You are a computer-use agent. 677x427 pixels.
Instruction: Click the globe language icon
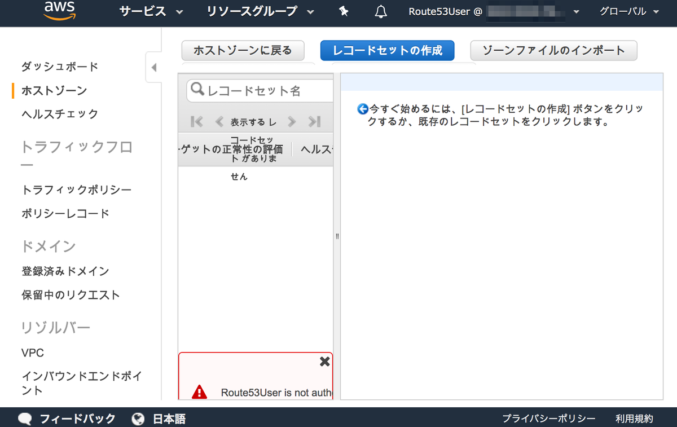138,419
